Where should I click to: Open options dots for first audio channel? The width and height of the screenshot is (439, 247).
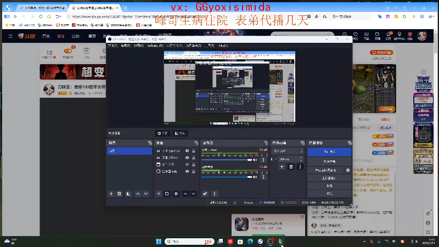tap(263, 160)
